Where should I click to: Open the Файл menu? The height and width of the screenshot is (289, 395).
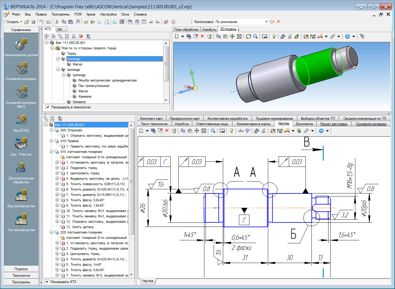coord(16,14)
